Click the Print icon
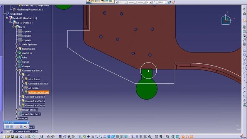Image resolution: width=247 pixels, height=139 pixels. pos(17,137)
